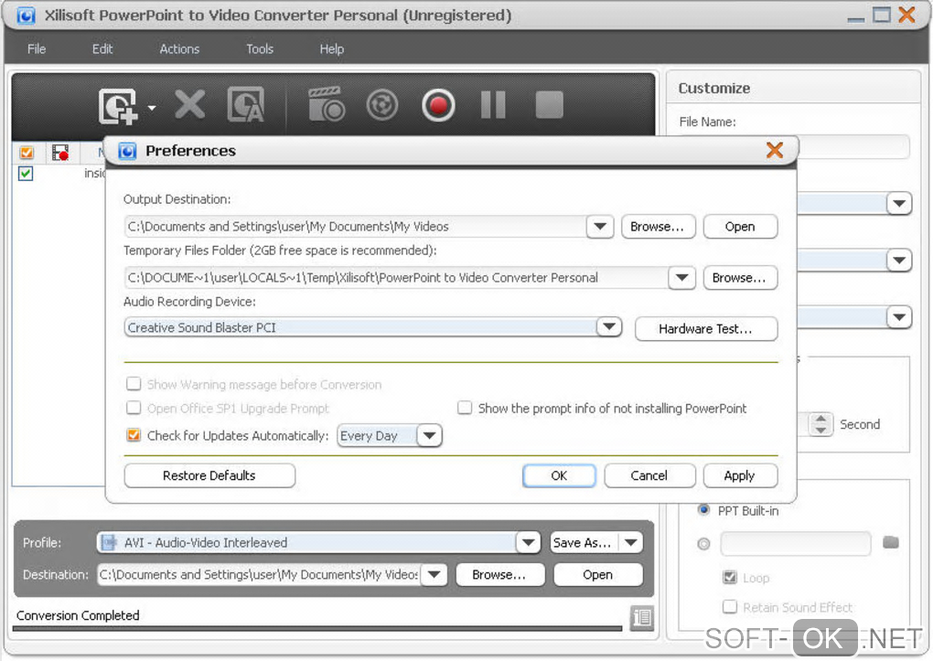Click Browse for Output Destination

658,226
